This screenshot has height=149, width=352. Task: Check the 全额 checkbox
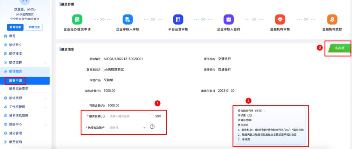[x=152, y=116]
